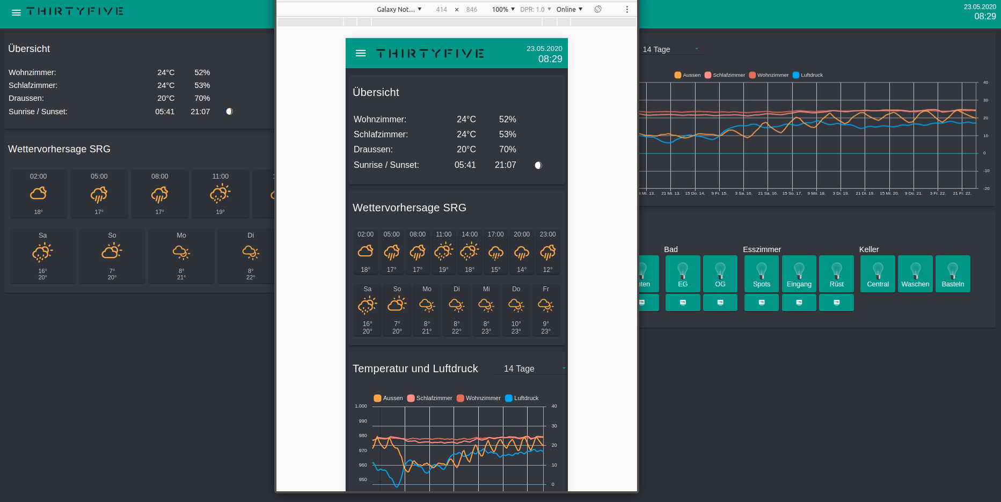1001x502 pixels.
Task: Click 11:00 weather icon in mobile forecast
Action: (x=444, y=251)
